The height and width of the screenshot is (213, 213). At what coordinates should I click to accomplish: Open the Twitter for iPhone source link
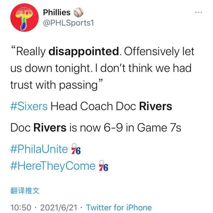tap(119, 207)
